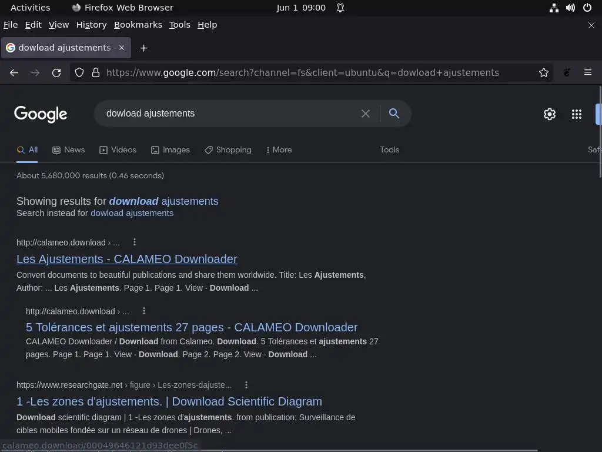Open the clock 'Jun 1 09:00' calendar
Screen dimensions: 602x452
click(x=301, y=8)
